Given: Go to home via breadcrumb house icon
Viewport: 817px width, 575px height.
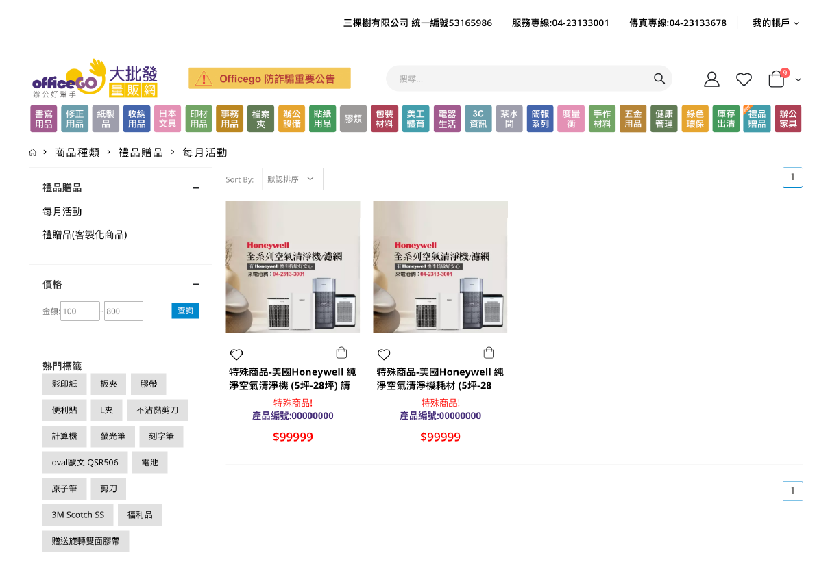Looking at the screenshot, I should coord(32,153).
